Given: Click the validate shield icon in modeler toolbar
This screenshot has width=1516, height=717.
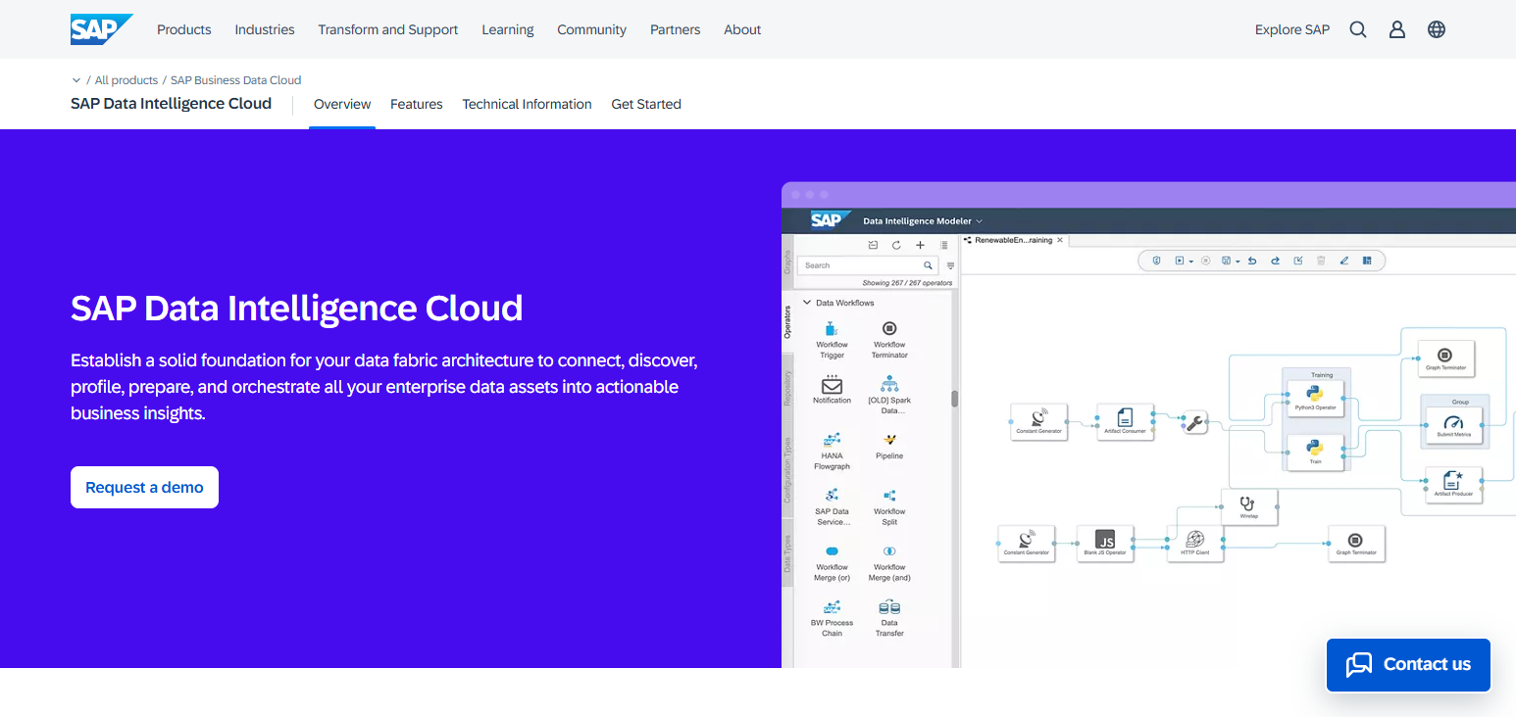Looking at the screenshot, I should 1156,261.
